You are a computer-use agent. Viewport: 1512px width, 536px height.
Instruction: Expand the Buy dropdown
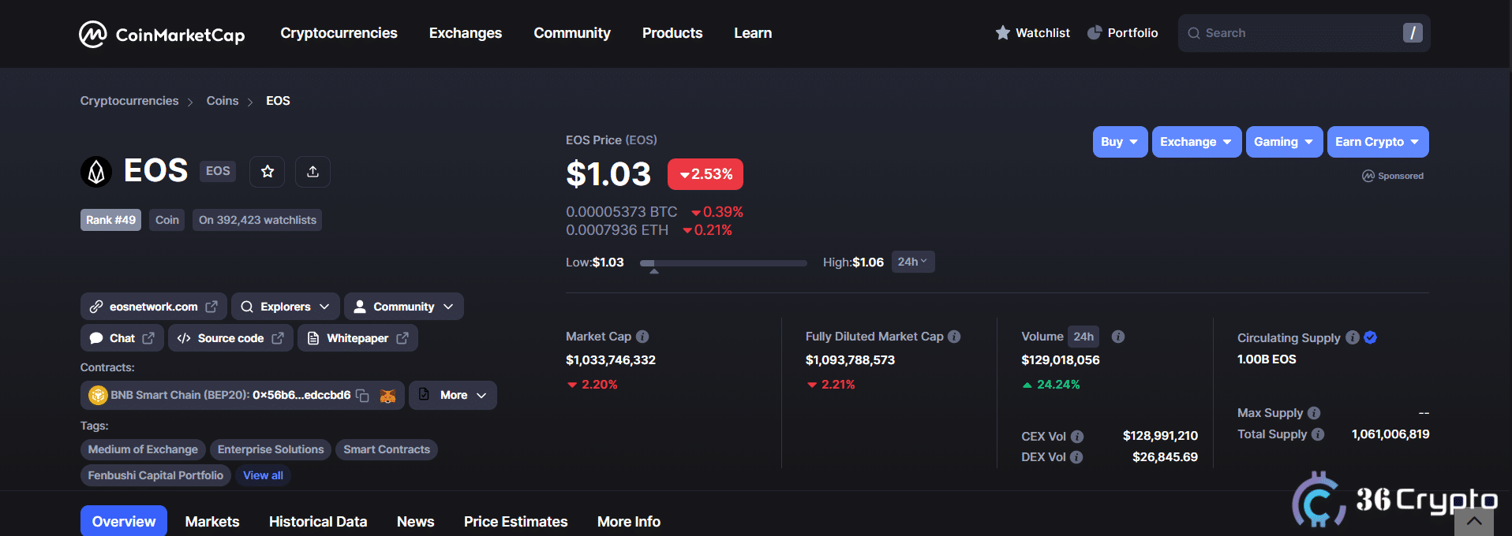pos(1120,142)
